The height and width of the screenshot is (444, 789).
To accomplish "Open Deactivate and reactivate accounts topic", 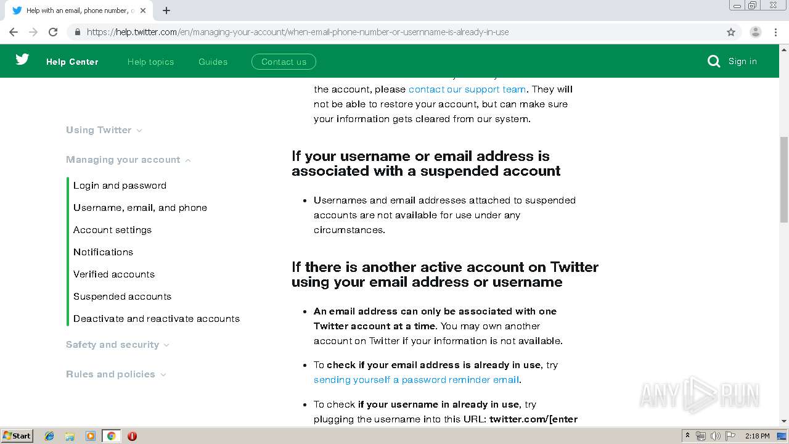I will 157,319.
